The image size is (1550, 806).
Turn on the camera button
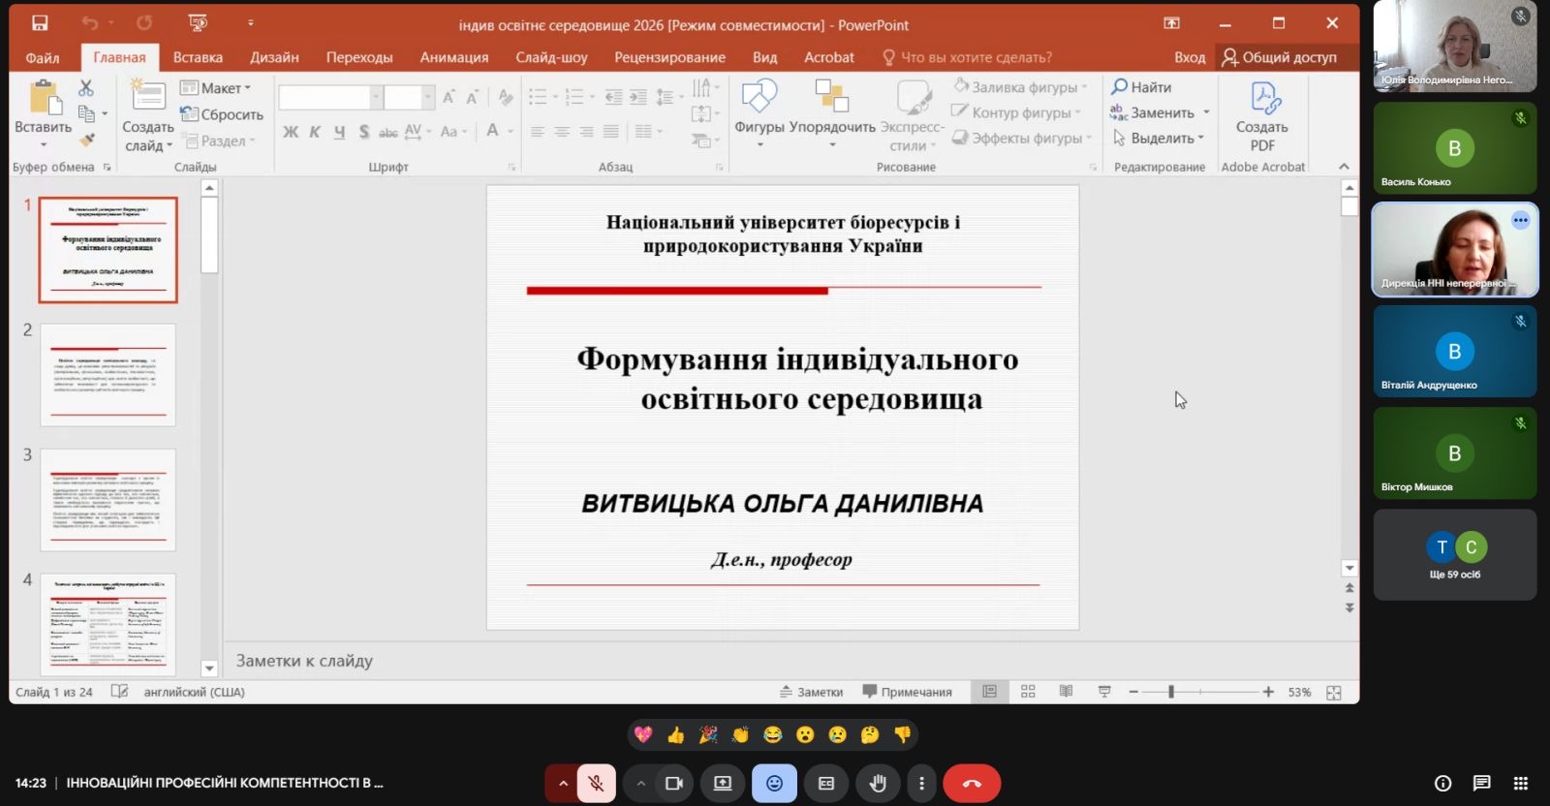[674, 783]
